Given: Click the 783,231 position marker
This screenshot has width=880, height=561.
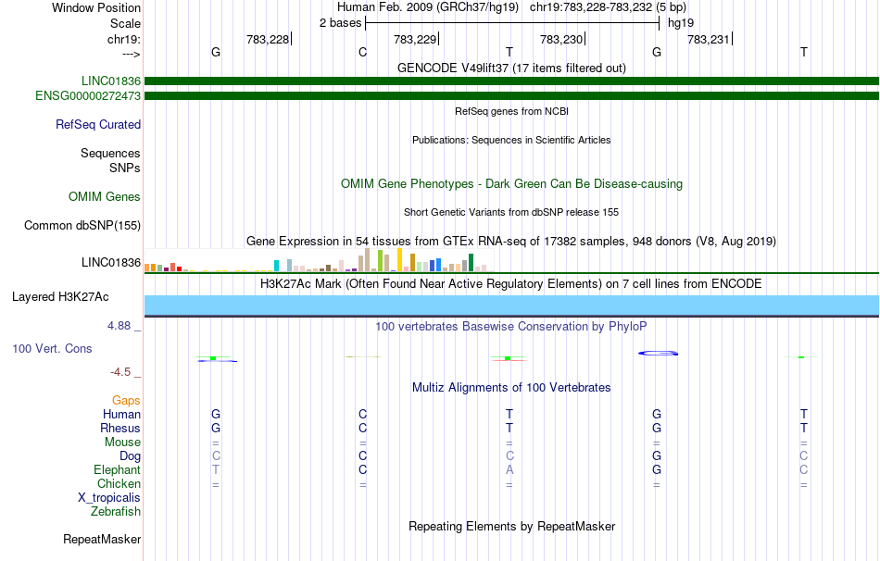Looking at the screenshot, I should pos(710,39).
